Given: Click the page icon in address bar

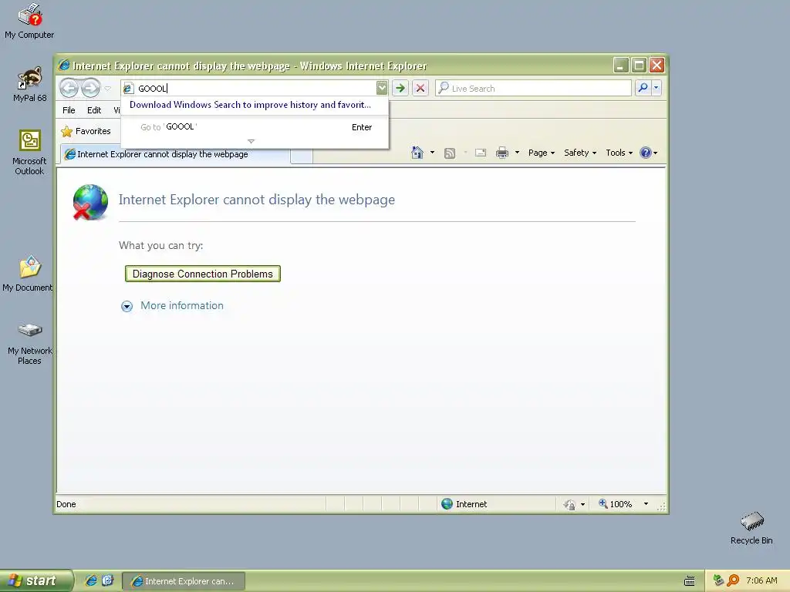Looking at the screenshot, I should (x=129, y=89).
